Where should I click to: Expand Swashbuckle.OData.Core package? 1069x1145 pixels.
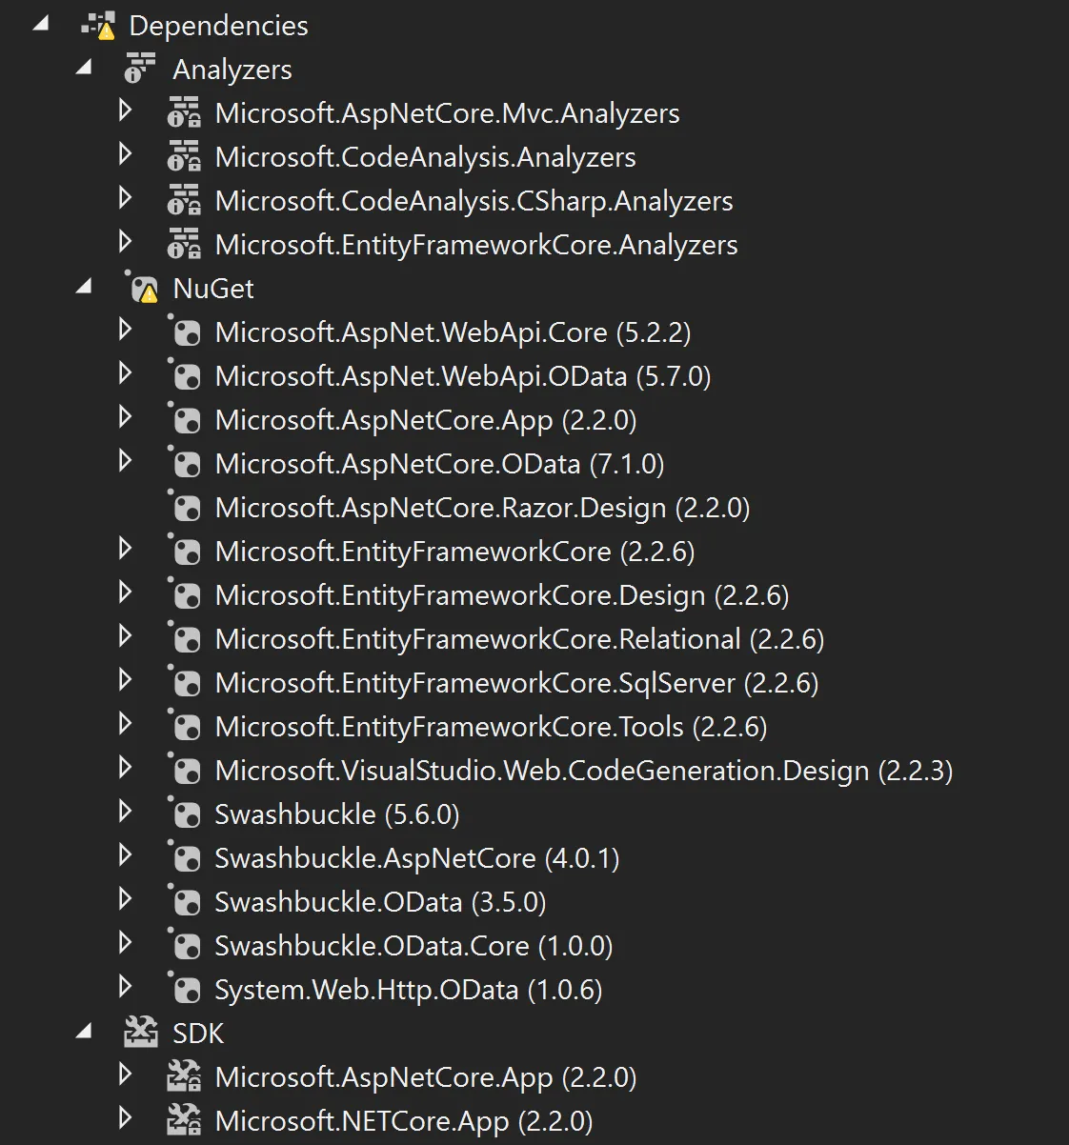tap(125, 943)
